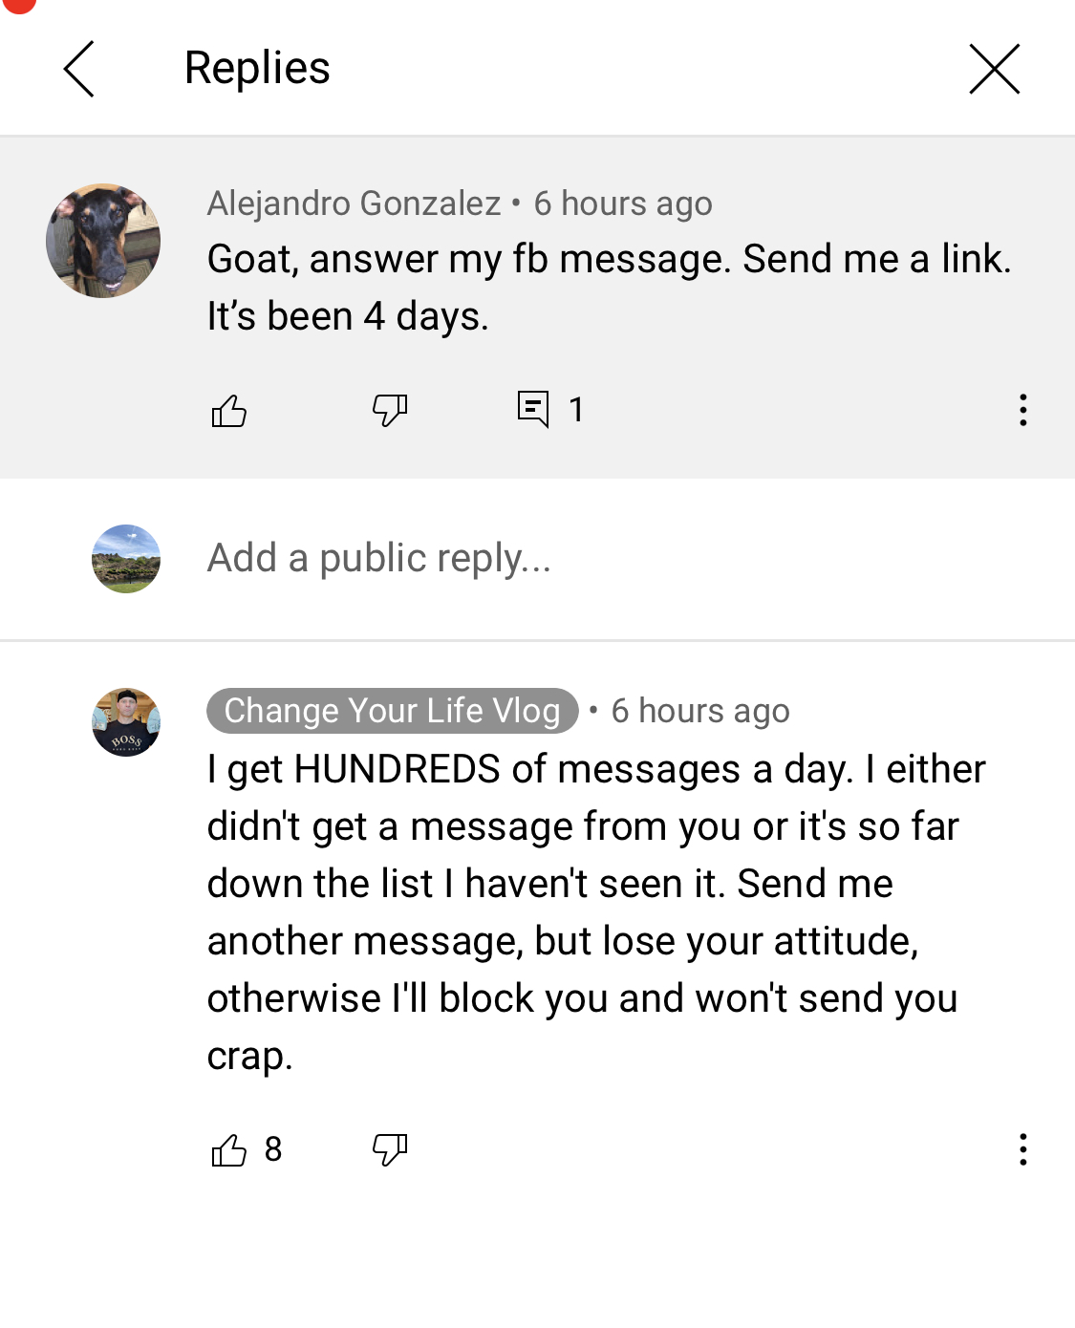
Task: Dislike Alejandro Gonzalez's comment
Action: coord(390,411)
